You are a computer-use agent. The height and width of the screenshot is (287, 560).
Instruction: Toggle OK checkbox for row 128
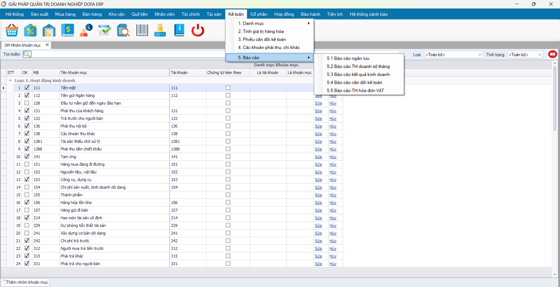pos(27,103)
